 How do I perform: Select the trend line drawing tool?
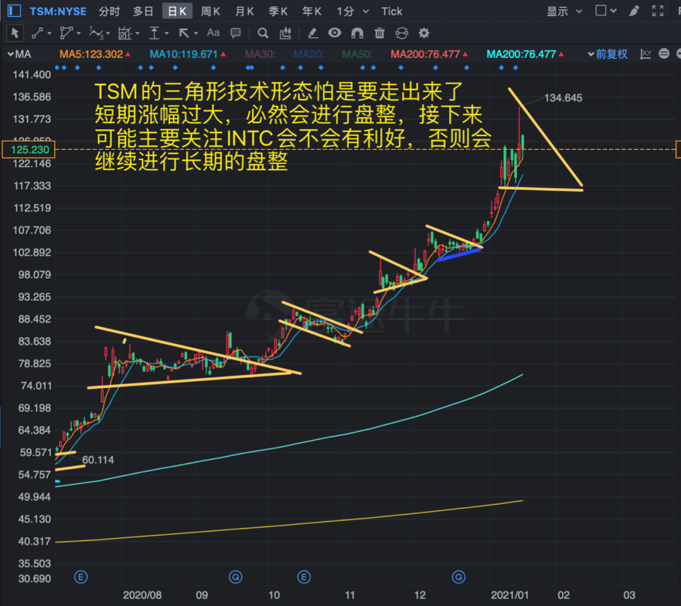[x=37, y=33]
